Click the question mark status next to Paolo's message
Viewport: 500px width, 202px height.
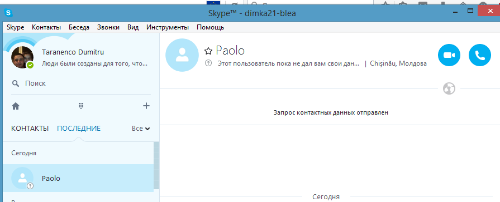coord(208,63)
